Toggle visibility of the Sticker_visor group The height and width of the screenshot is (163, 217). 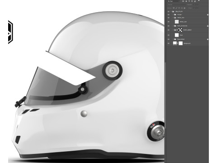(169, 18)
